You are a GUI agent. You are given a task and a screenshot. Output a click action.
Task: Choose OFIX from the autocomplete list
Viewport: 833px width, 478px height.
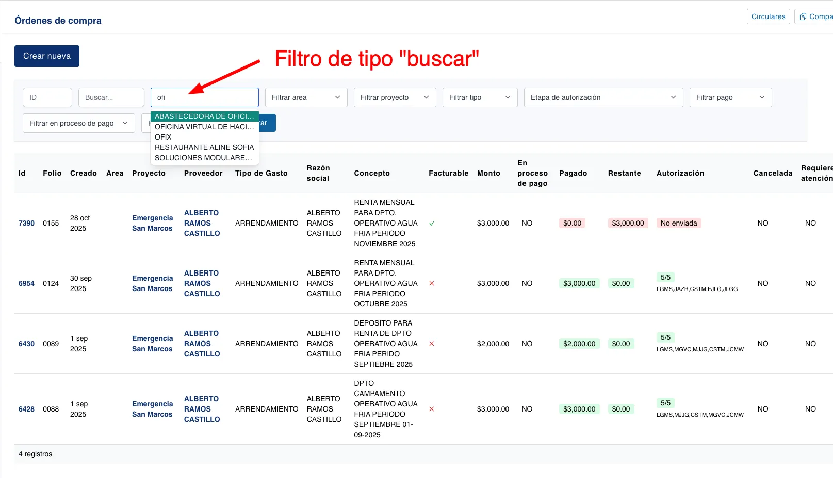[x=163, y=137]
